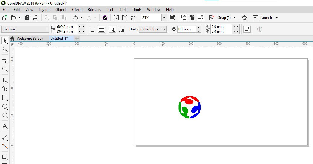Create a new document
Screen dimensions: 313x164
(x=5, y=18)
